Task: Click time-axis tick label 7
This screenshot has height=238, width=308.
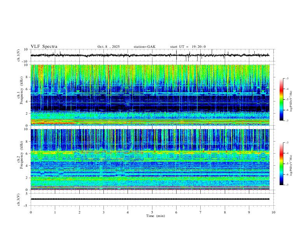Action: (x=201, y=212)
